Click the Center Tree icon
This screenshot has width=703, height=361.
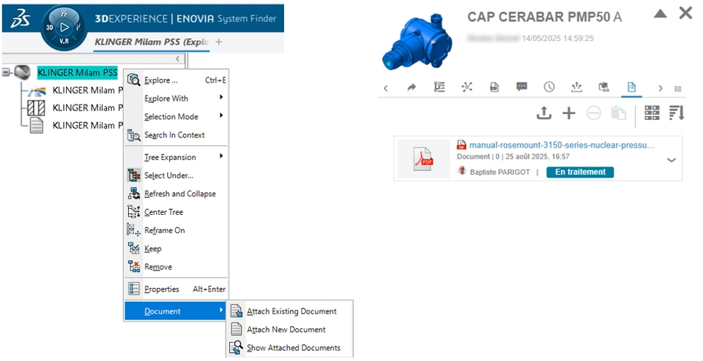click(x=133, y=212)
